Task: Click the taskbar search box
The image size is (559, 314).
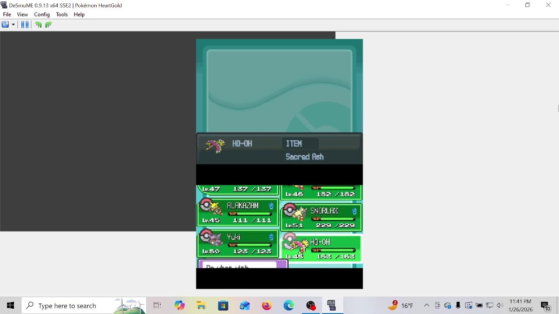Action: (x=84, y=306)
